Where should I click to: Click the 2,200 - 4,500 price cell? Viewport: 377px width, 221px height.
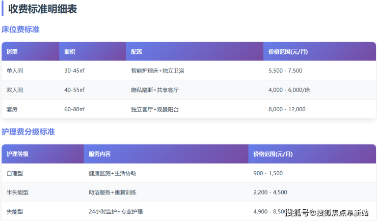point(270,192)
